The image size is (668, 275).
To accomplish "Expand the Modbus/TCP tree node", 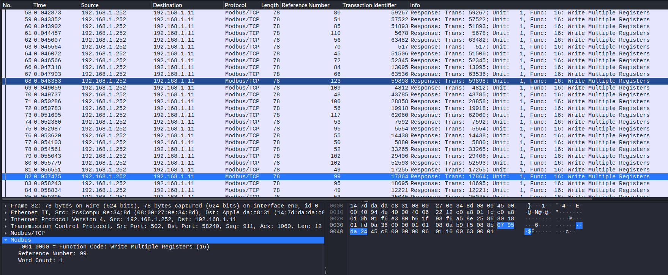I will coord(6,233).
